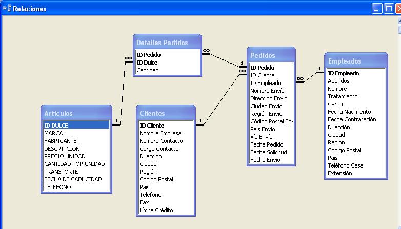Select the highlighted ID DULCE field in Artículos
401x229 pixels.
[x=76, y=125]
